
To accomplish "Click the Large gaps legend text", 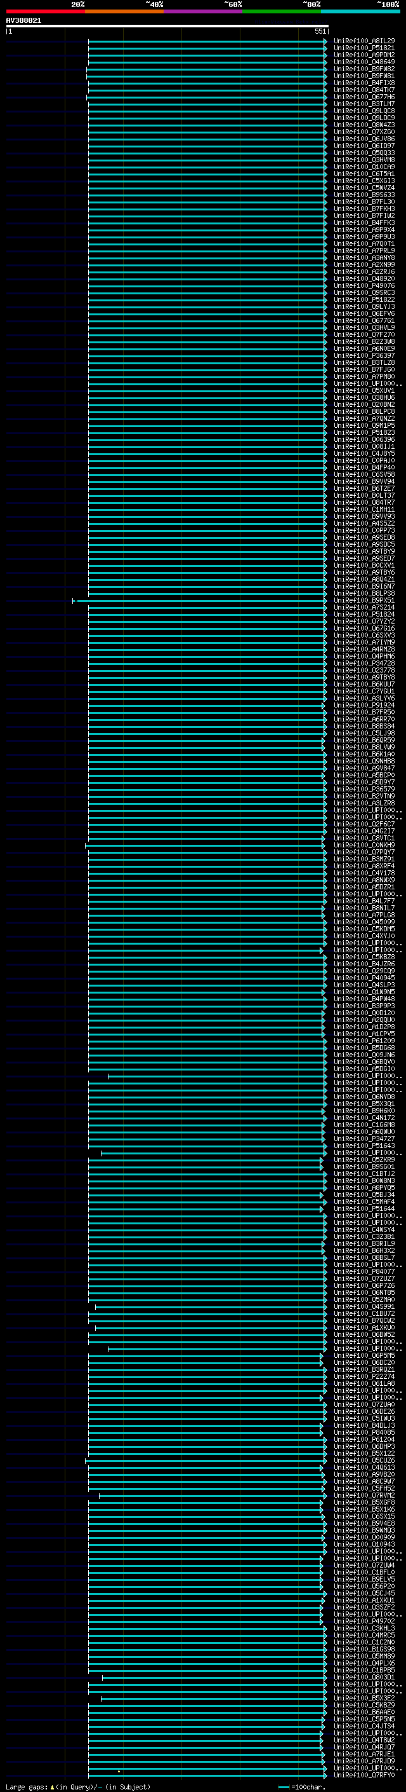I will tap(77, 1786).
